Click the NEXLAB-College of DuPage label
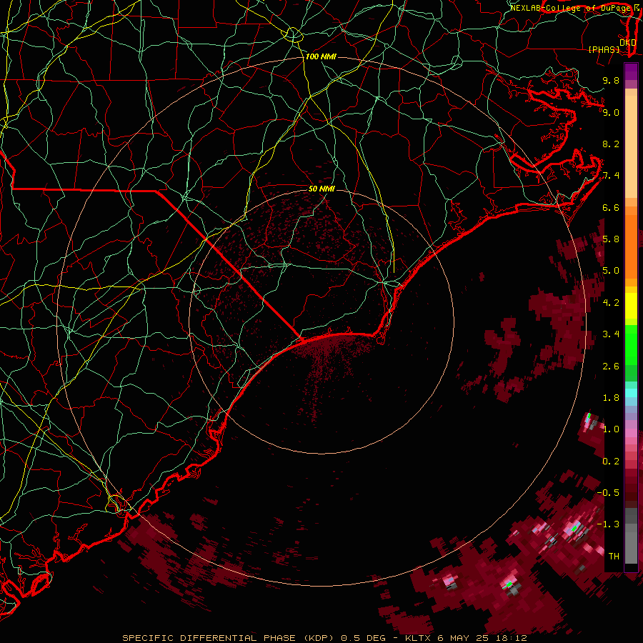Image resolution: width=643 pixels, height=643 pixels. coord(570,8)
